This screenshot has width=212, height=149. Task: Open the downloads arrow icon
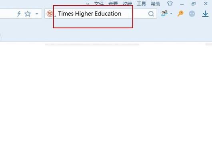tap(205, 14)
